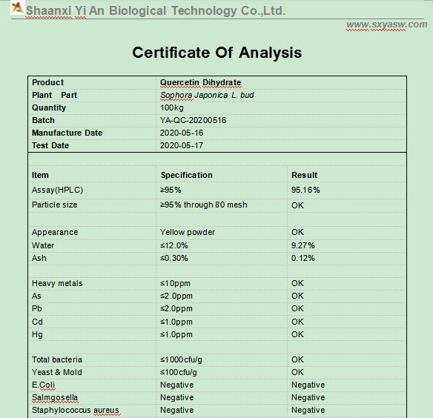Select the Total bacteria specification ≤1000cfu/g

pyautogui.click(x=181, y=359)
